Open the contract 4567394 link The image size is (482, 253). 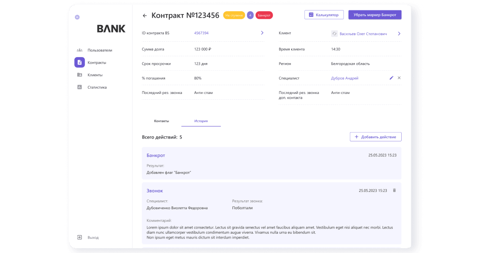[x=202, y=33]
